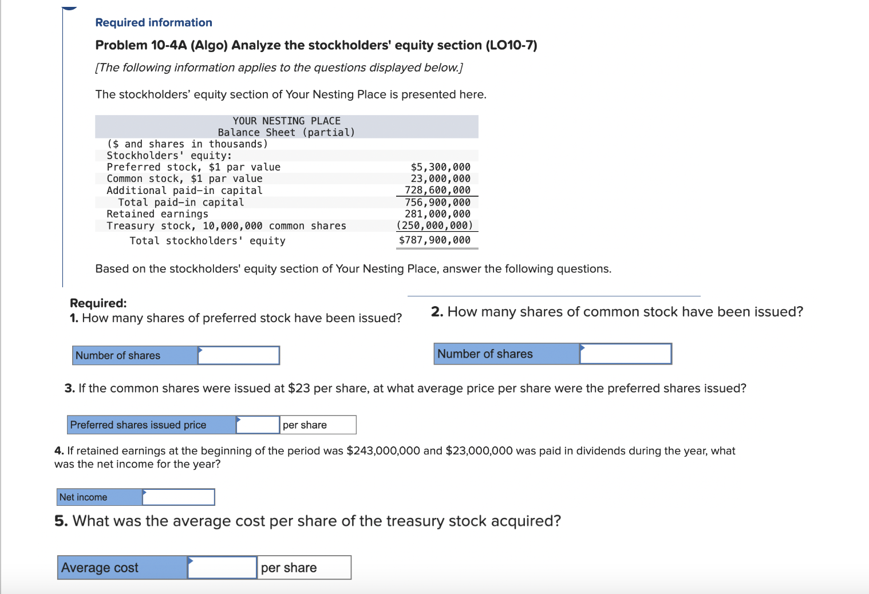Click the Problem 10-4A title text

(x=316, y=45)
